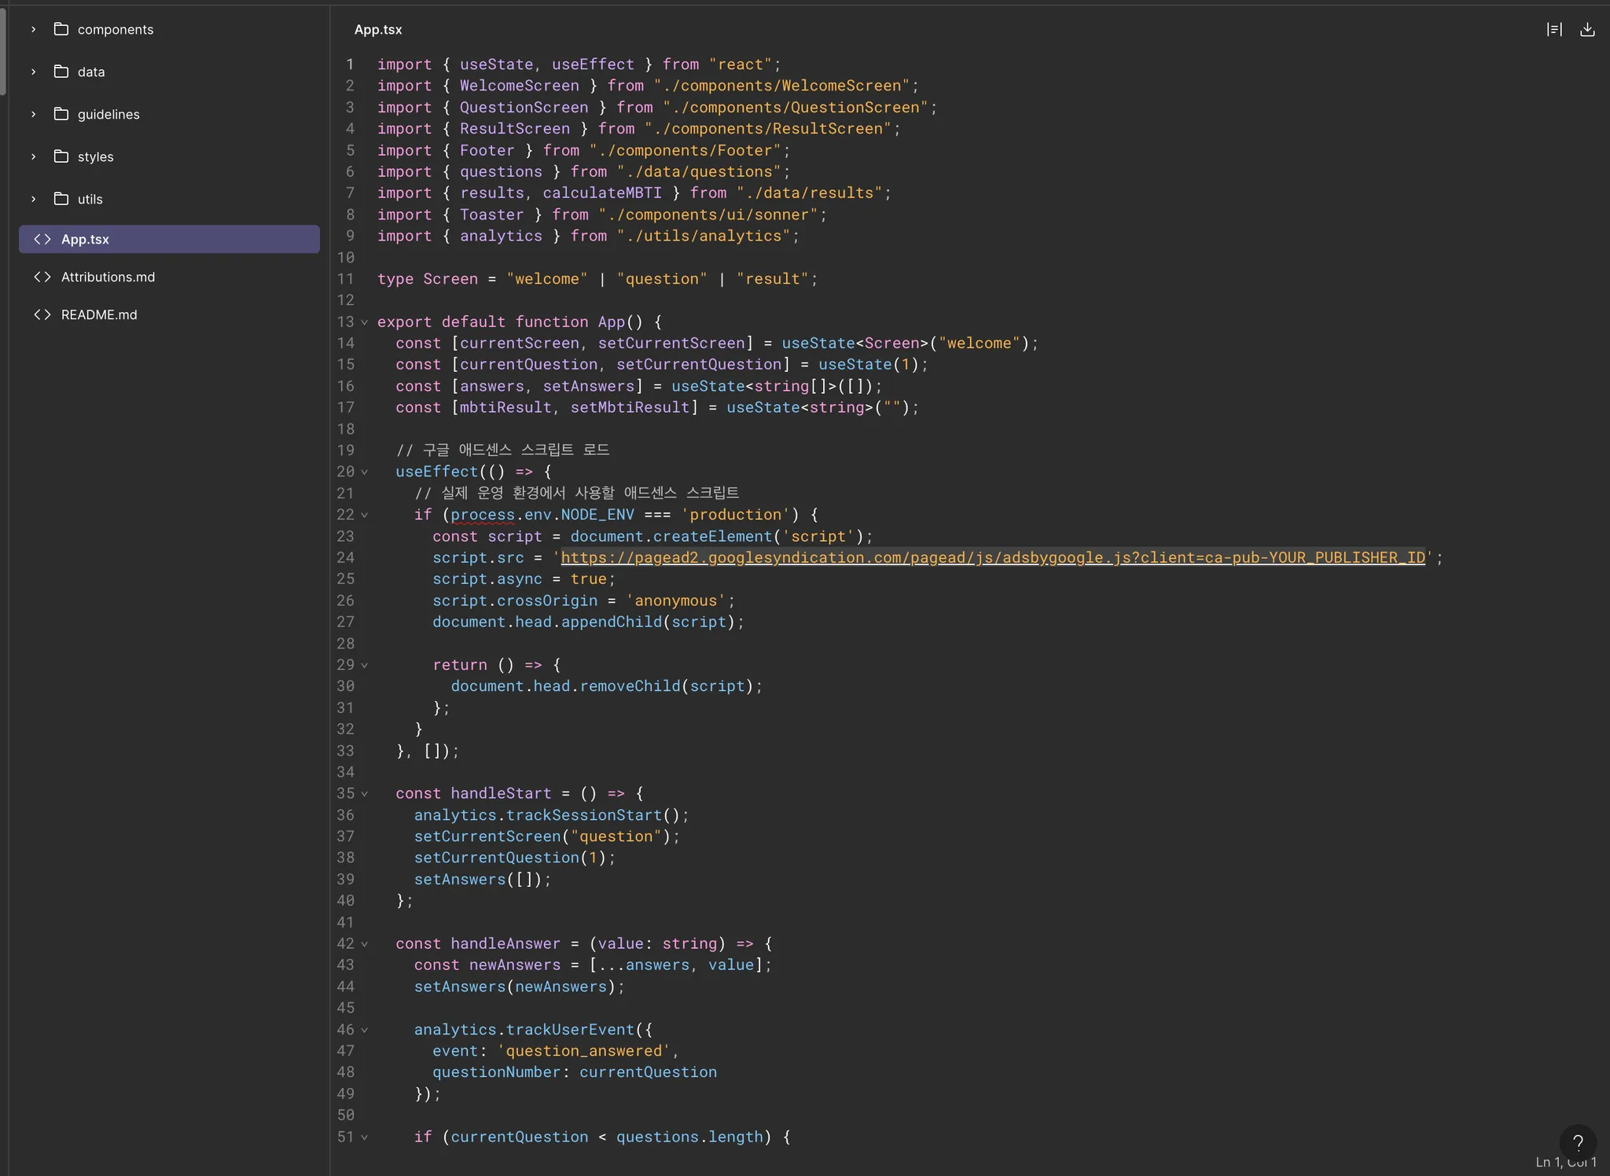The width and height of the screenshot is (1610, 1176).
Task: Click the App.tsx editor tab title
Action: pyautogui.click(x=378, y=30)
